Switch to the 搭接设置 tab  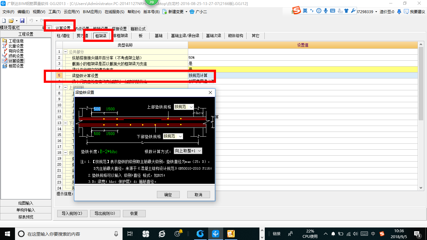point(119,29)
